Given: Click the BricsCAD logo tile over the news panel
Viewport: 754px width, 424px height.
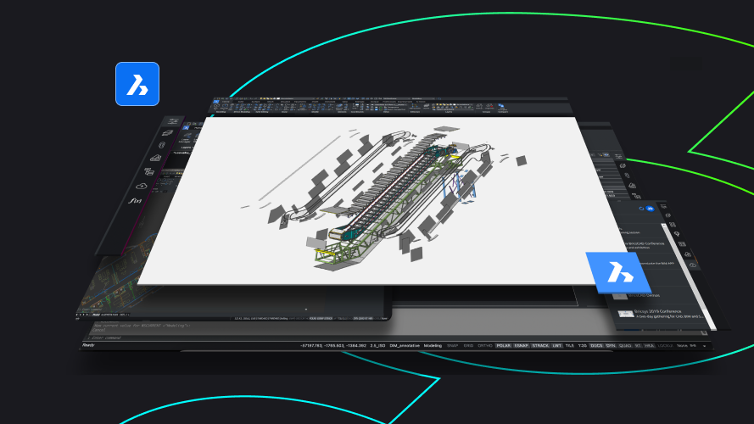Looking at the screenshot, I should tap(618, 272).
